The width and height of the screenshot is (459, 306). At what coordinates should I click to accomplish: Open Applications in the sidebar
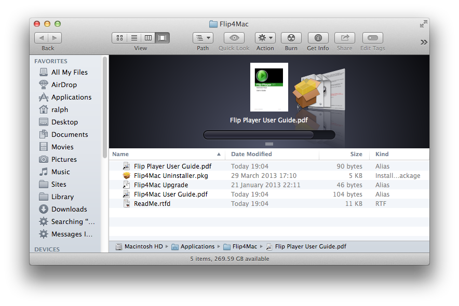(x=65, y=97)
